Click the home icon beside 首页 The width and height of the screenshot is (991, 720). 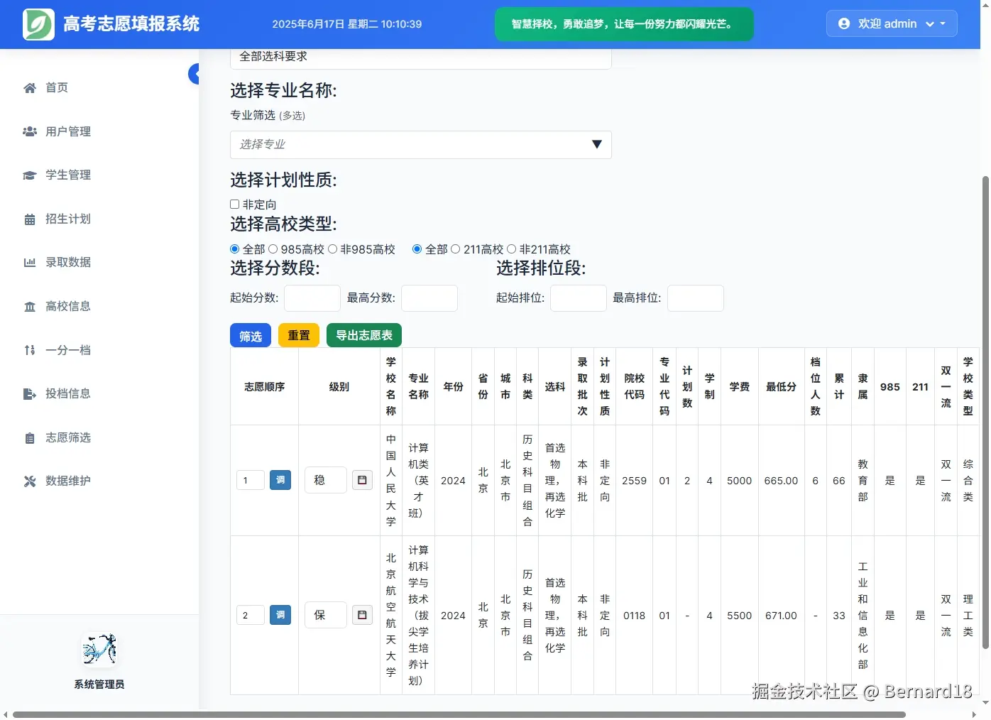point(30,88)
